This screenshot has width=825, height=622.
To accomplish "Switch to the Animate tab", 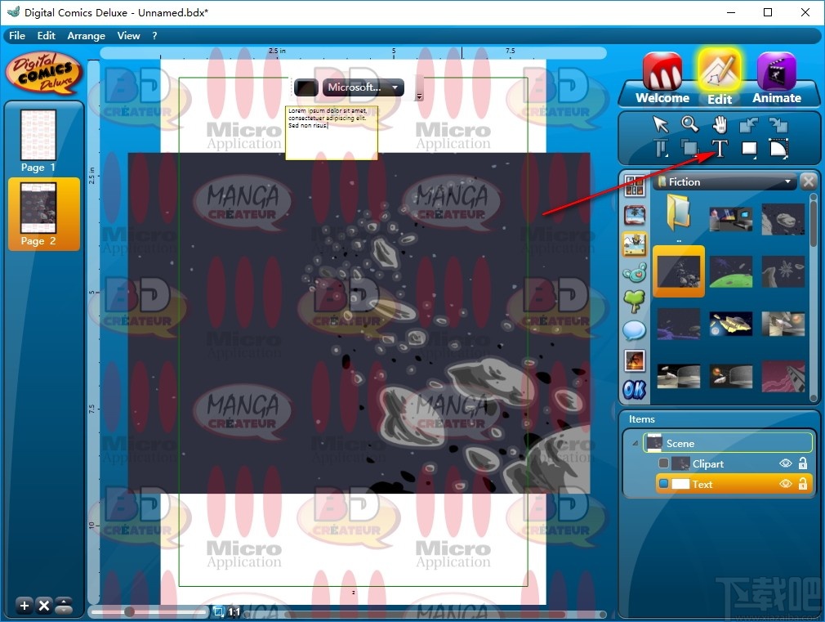I will pyautogui.click(x=777, y=79).
